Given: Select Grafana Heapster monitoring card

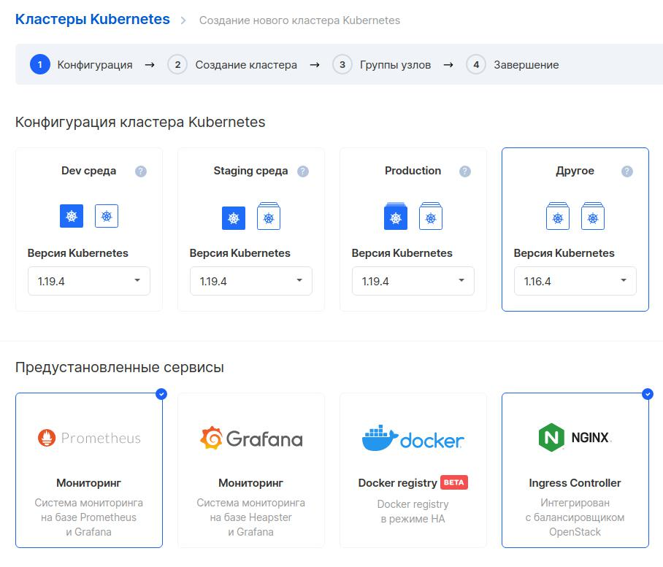Looking at the screenshot, I should point(251,470).
